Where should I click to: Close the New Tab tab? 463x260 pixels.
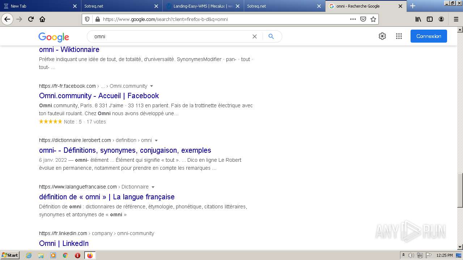pos(75,6)
